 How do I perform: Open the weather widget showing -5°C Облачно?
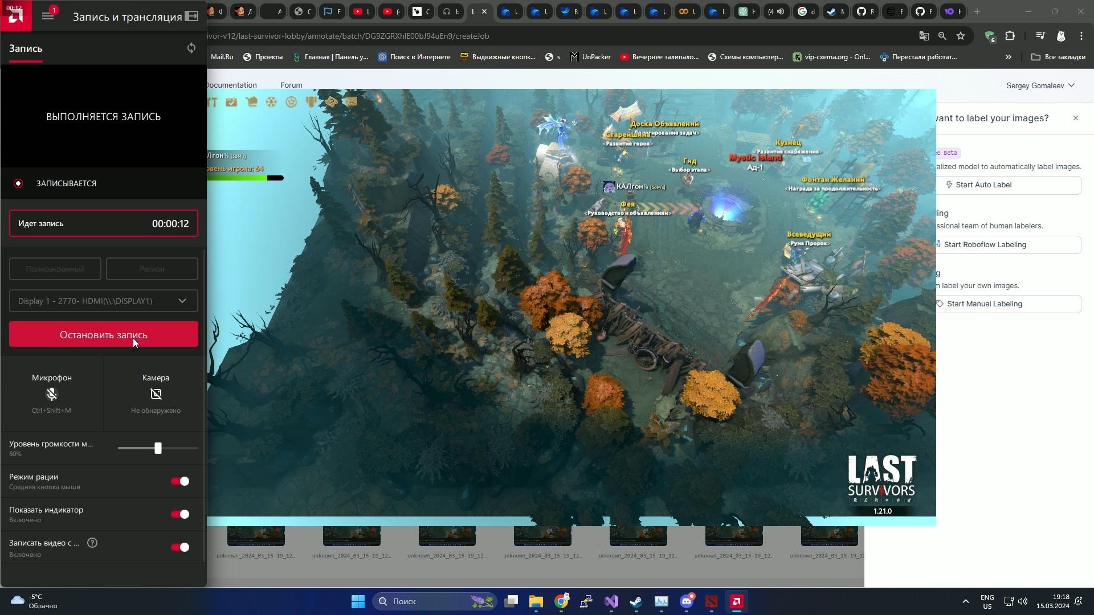(34, 601)
